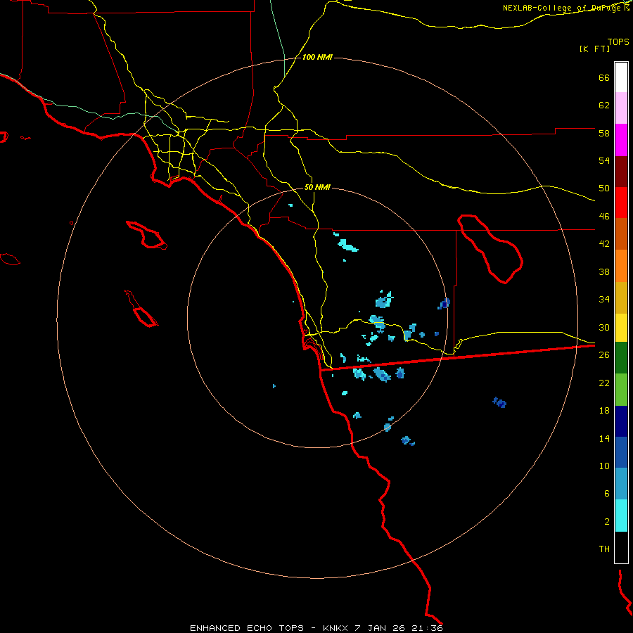Click the legend value 22
Viewport: 633px width, 633px height.
coord(604,383)
